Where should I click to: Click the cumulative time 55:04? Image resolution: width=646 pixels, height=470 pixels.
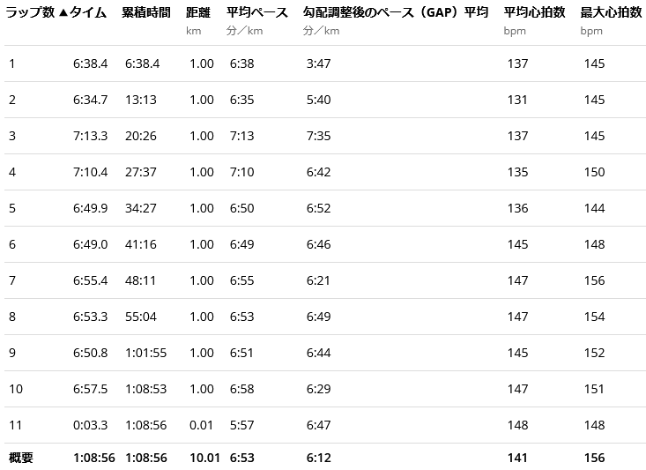point(141,317)
